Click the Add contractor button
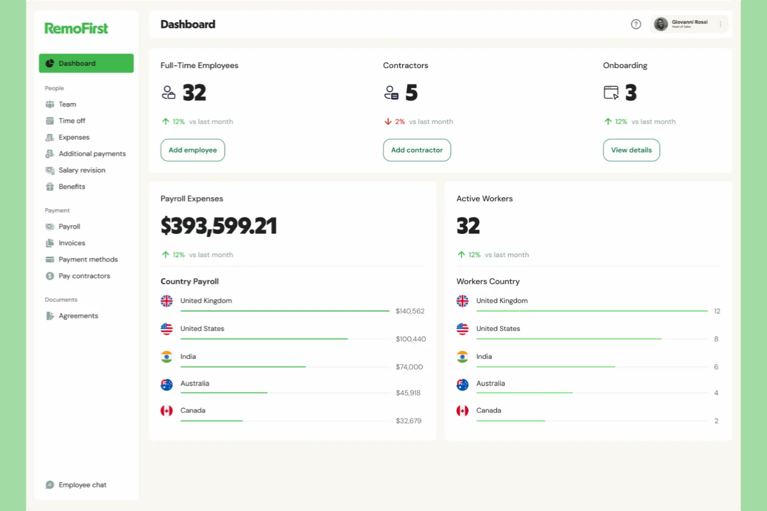The image size is (767, 511). pyautogui.click(x=417, y=150)
